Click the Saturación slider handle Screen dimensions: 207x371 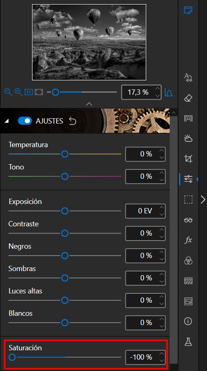coord(12,357)
